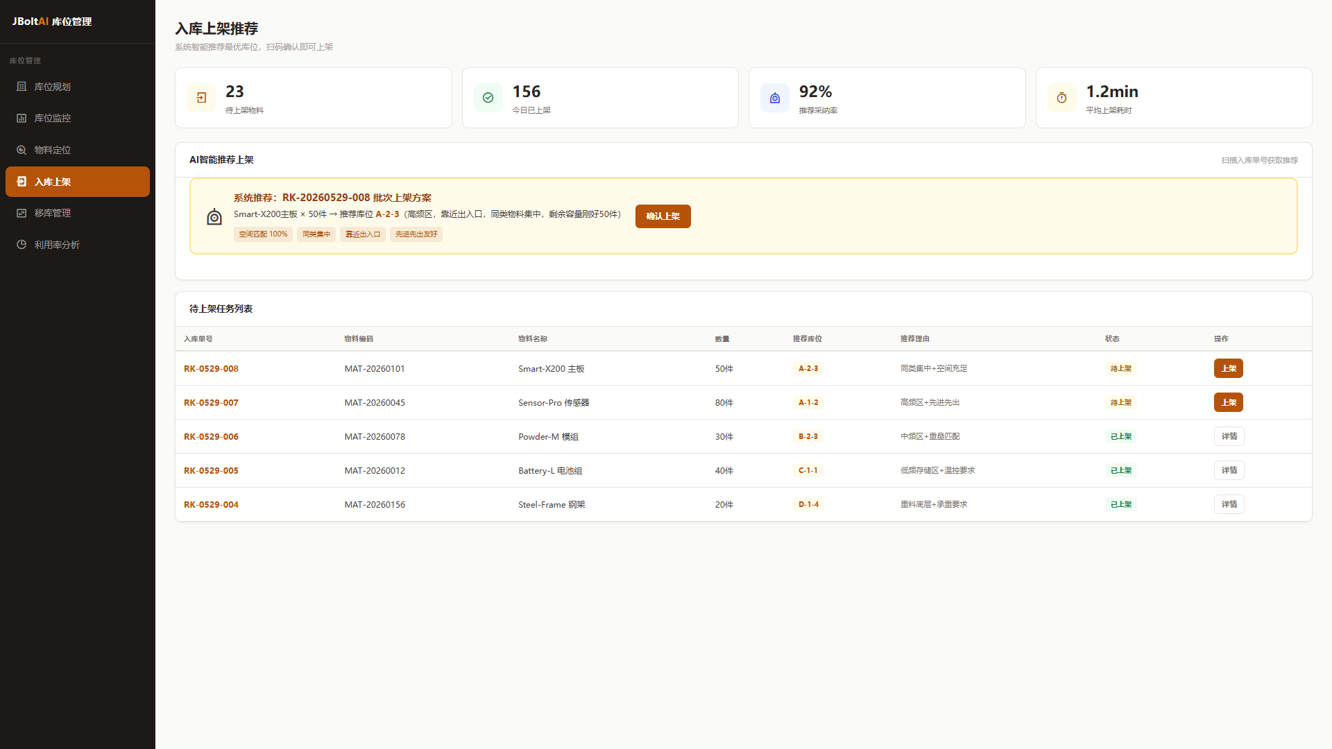The width and height of the screenshot is (1332, 749).
Task: Click the 确认上架 button
Action: point(663,216)
